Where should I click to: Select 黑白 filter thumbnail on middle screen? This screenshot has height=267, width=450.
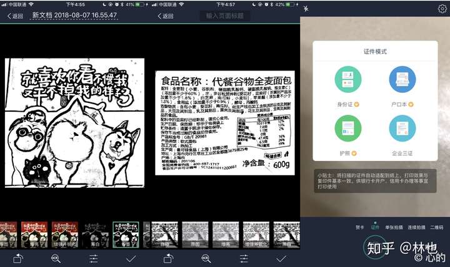coord(286,235)
